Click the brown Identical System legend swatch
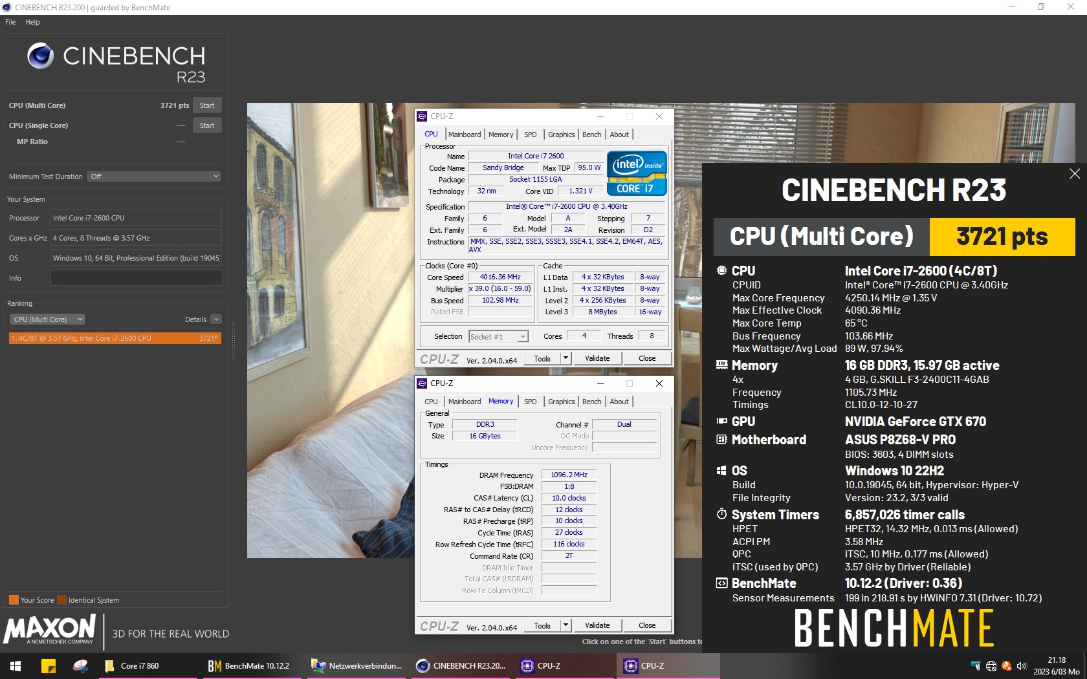Viewport: 1087px width, 679px height. [x=61, y=600]
